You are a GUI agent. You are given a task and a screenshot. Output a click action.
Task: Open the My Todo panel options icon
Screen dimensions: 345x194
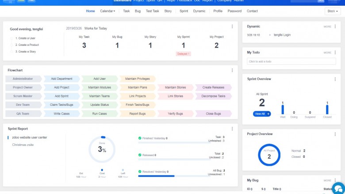click(x=335, y=52)
